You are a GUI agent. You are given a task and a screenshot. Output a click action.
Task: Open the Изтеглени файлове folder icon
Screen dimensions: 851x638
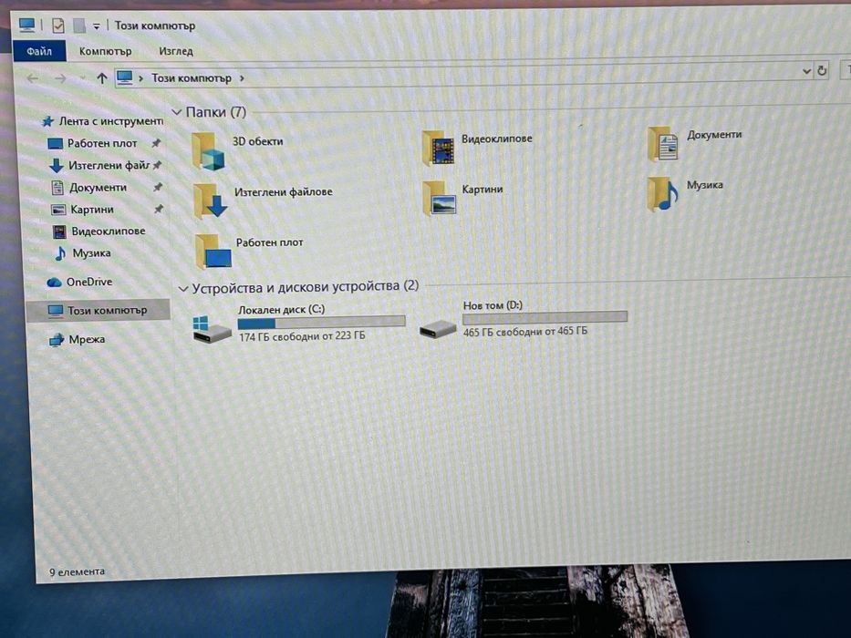click(210, 201)
